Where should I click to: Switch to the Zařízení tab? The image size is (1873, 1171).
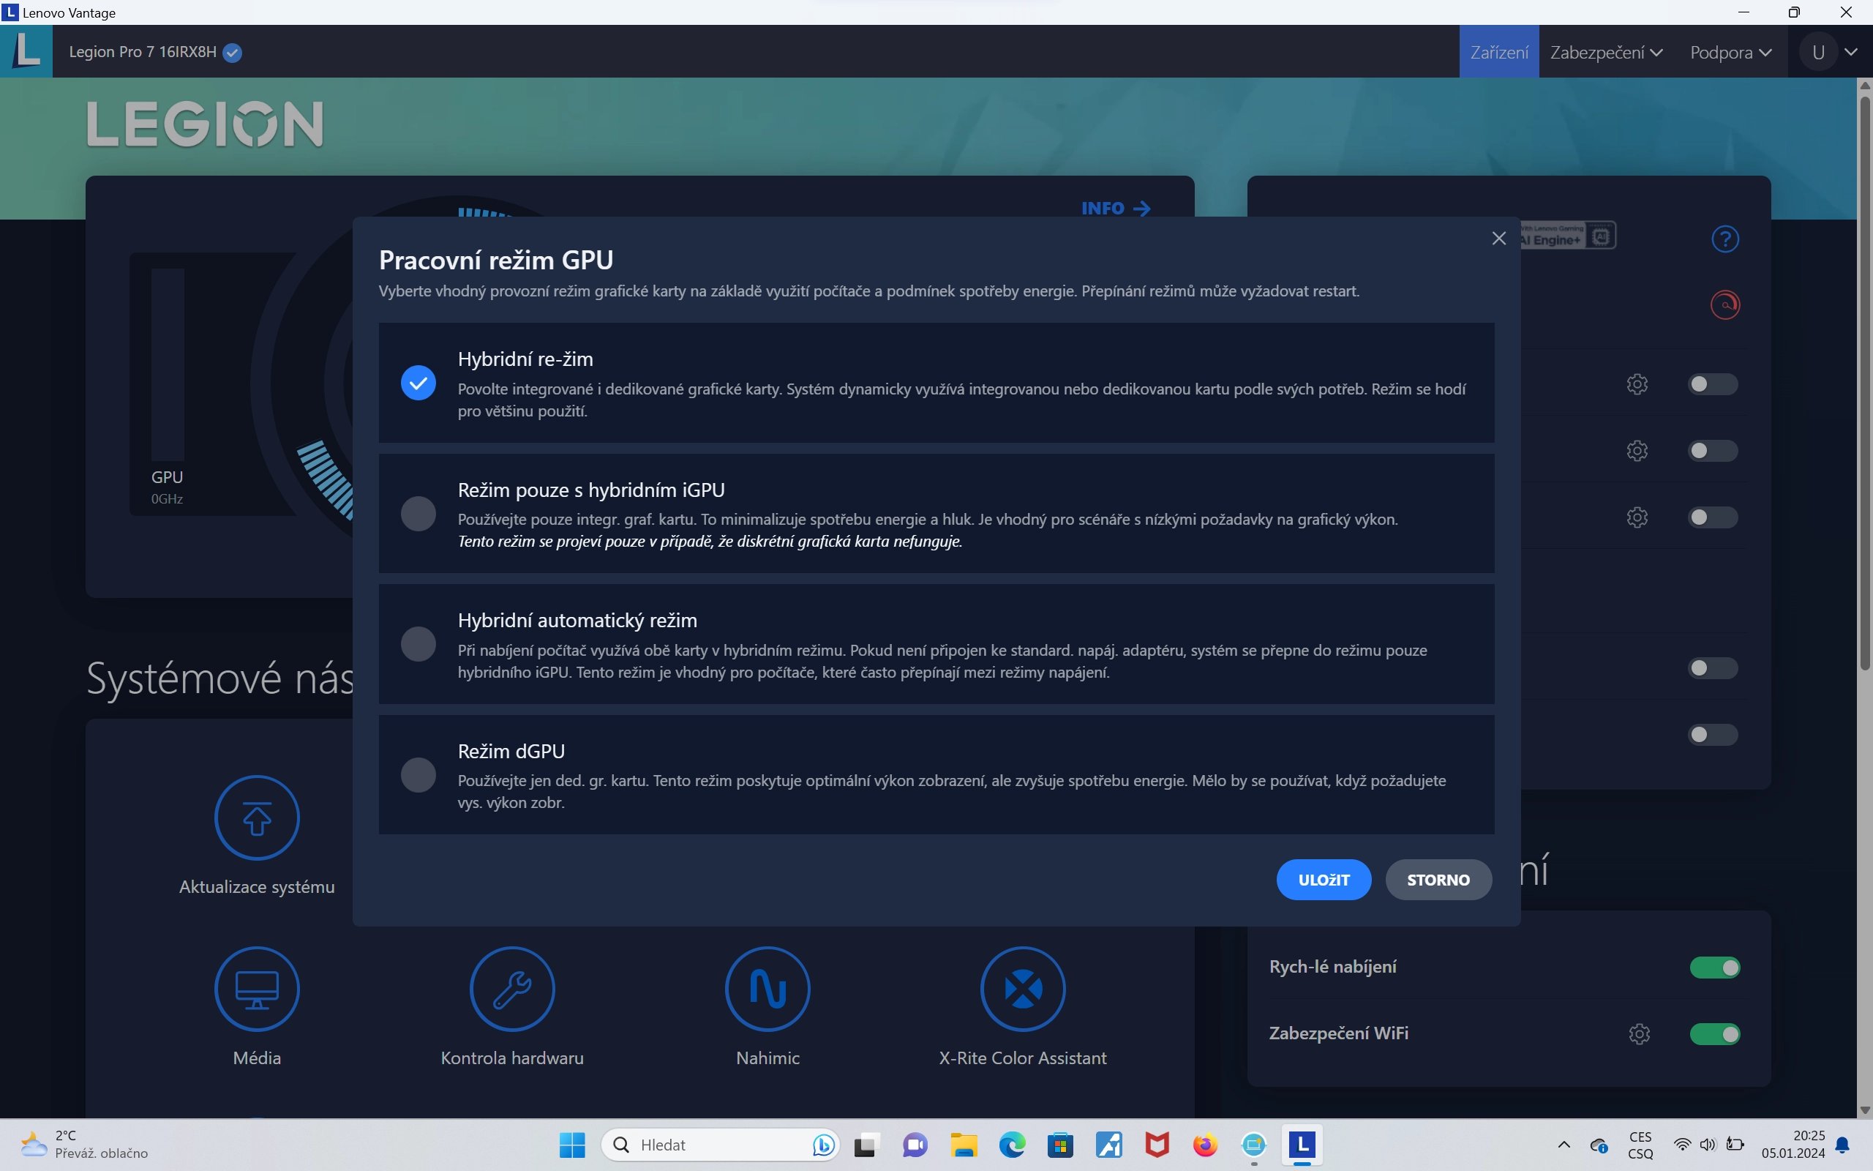tap(1498, 52)
